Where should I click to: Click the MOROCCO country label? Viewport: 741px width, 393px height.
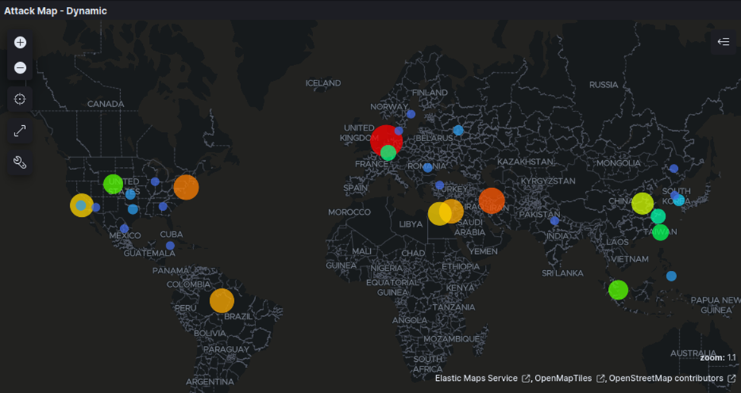(350, 212)
